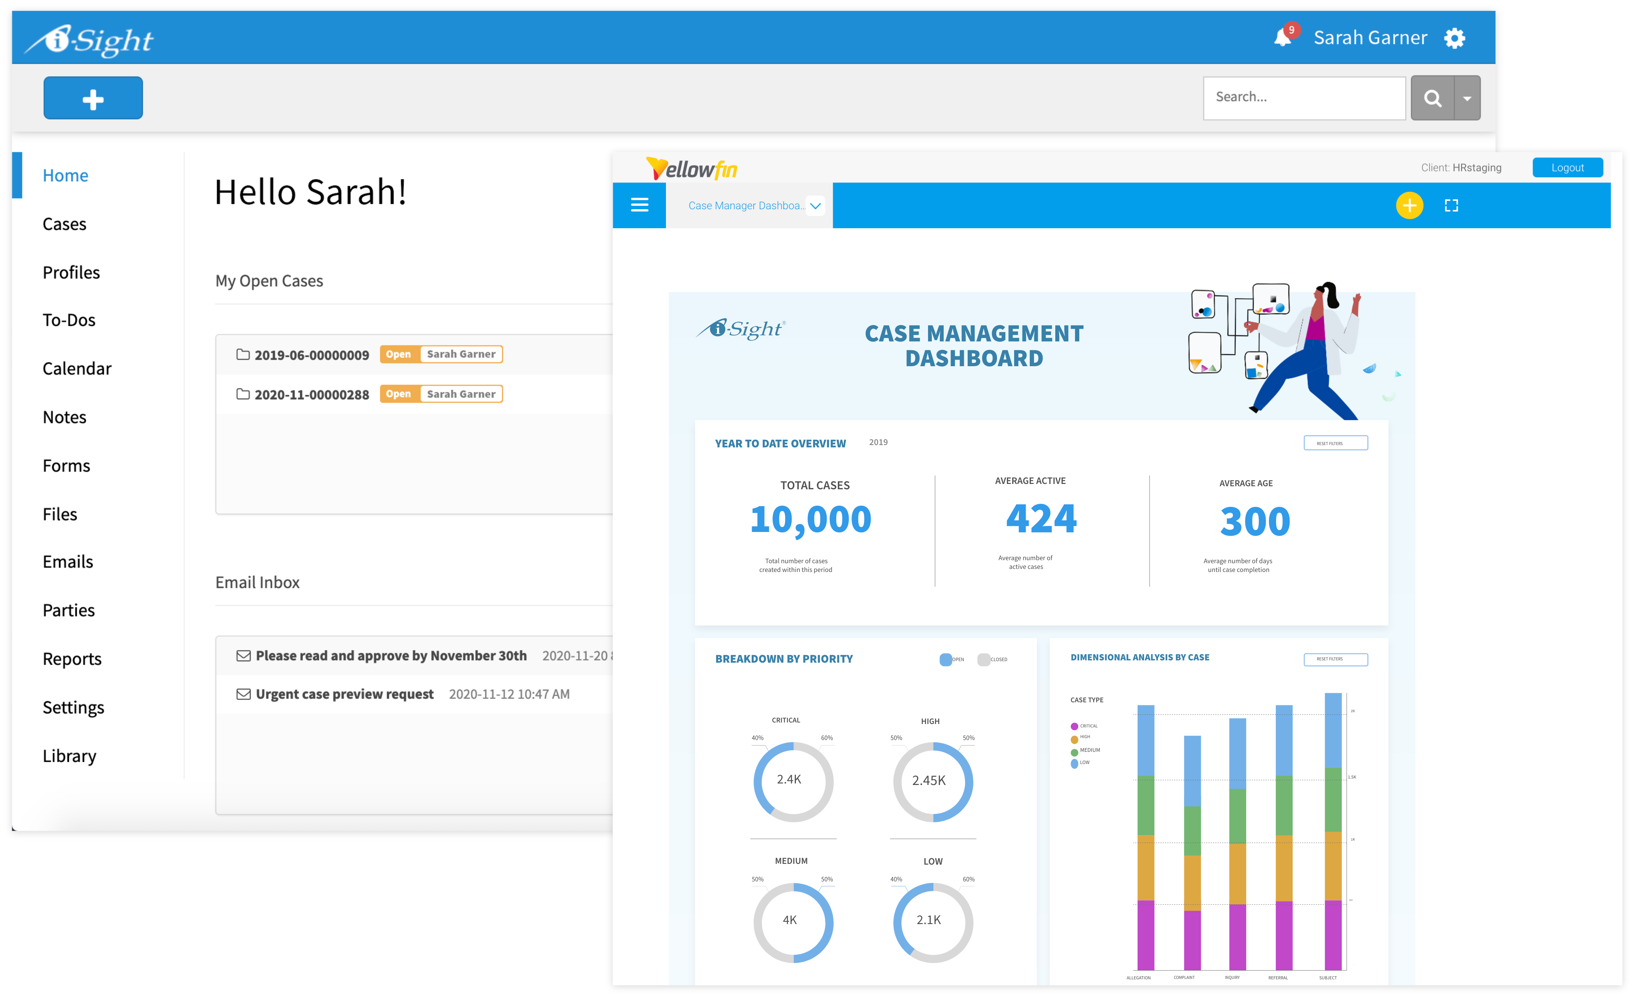
Task: Click the notification bell icon
Action: [x=1282, y=38]
